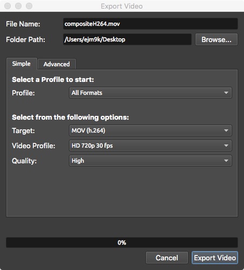Open the Profile dropdown showing All Formats
The width and height of the screenshot is (244, 270).
[x=150, y=93]
